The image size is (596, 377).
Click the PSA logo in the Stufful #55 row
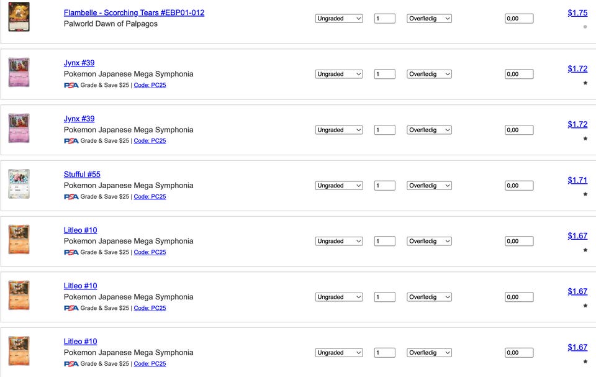[71, 197]
